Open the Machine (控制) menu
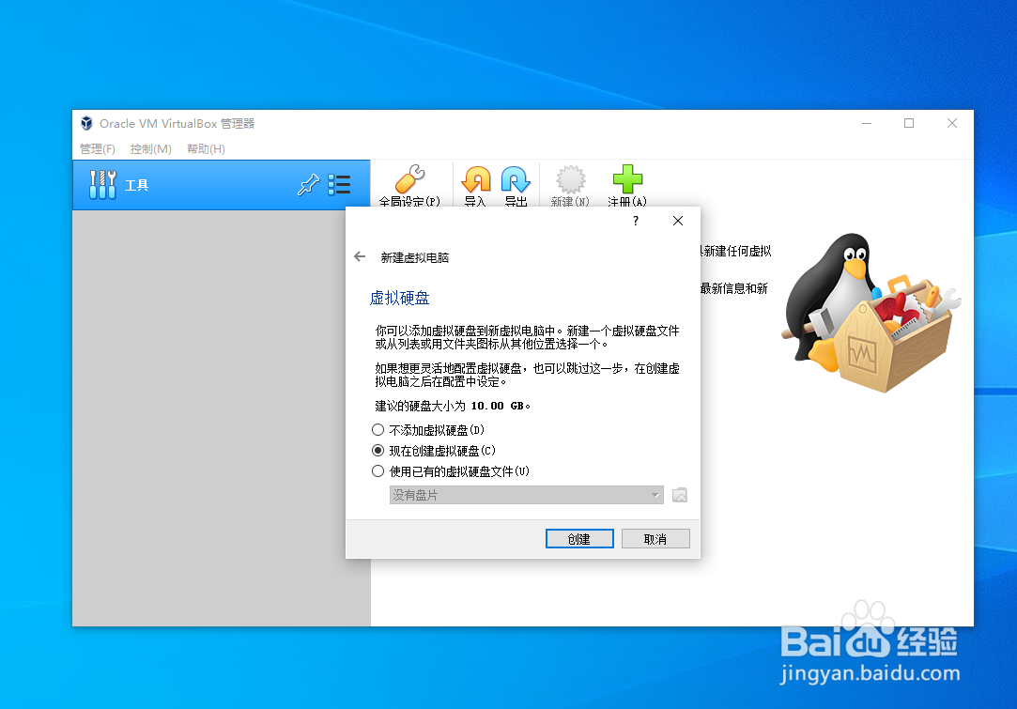The width and height of the screenshot is (1017, 709). click(x=150, y=149)
